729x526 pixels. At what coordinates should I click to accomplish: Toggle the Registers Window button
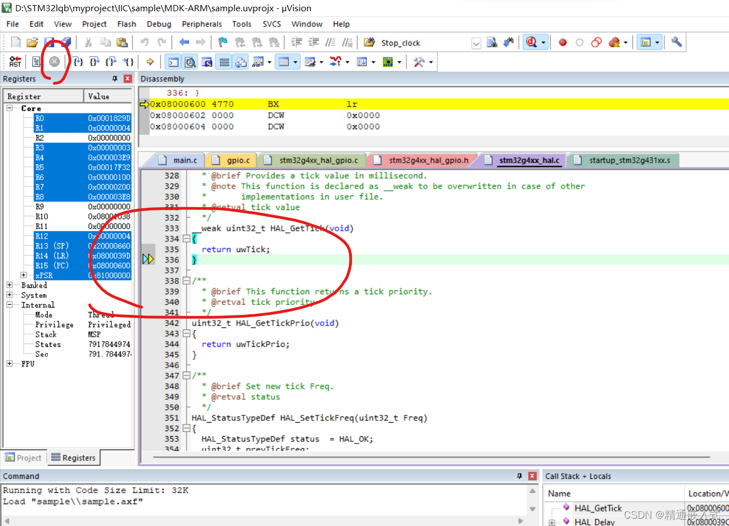click(224, 62)
